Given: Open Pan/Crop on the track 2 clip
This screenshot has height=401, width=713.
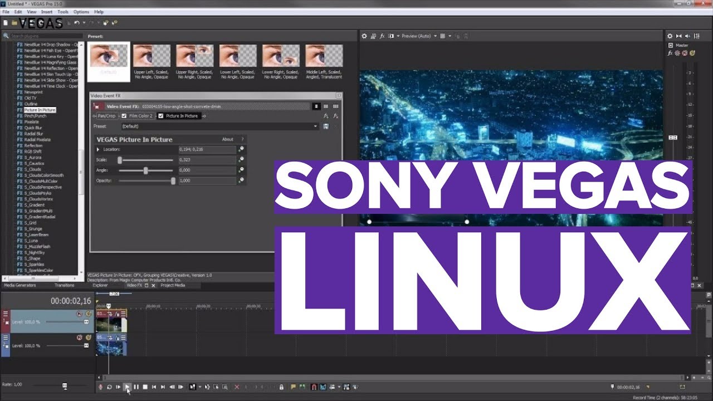Looking at the screenshot, I should [x=110, y=338].
